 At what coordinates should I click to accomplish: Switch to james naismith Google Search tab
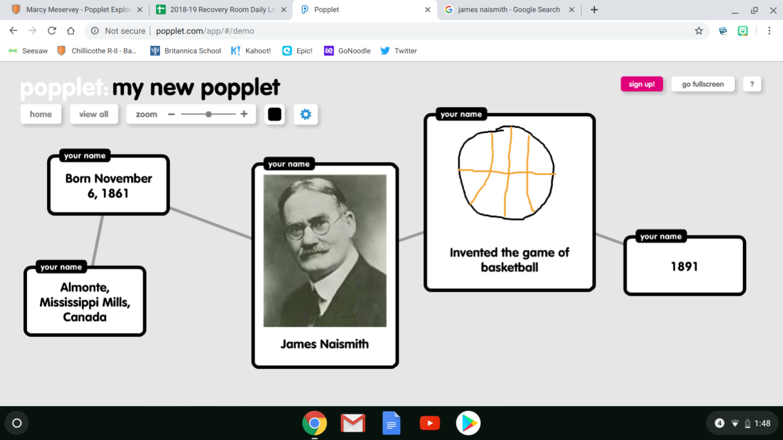coord(508,10)
